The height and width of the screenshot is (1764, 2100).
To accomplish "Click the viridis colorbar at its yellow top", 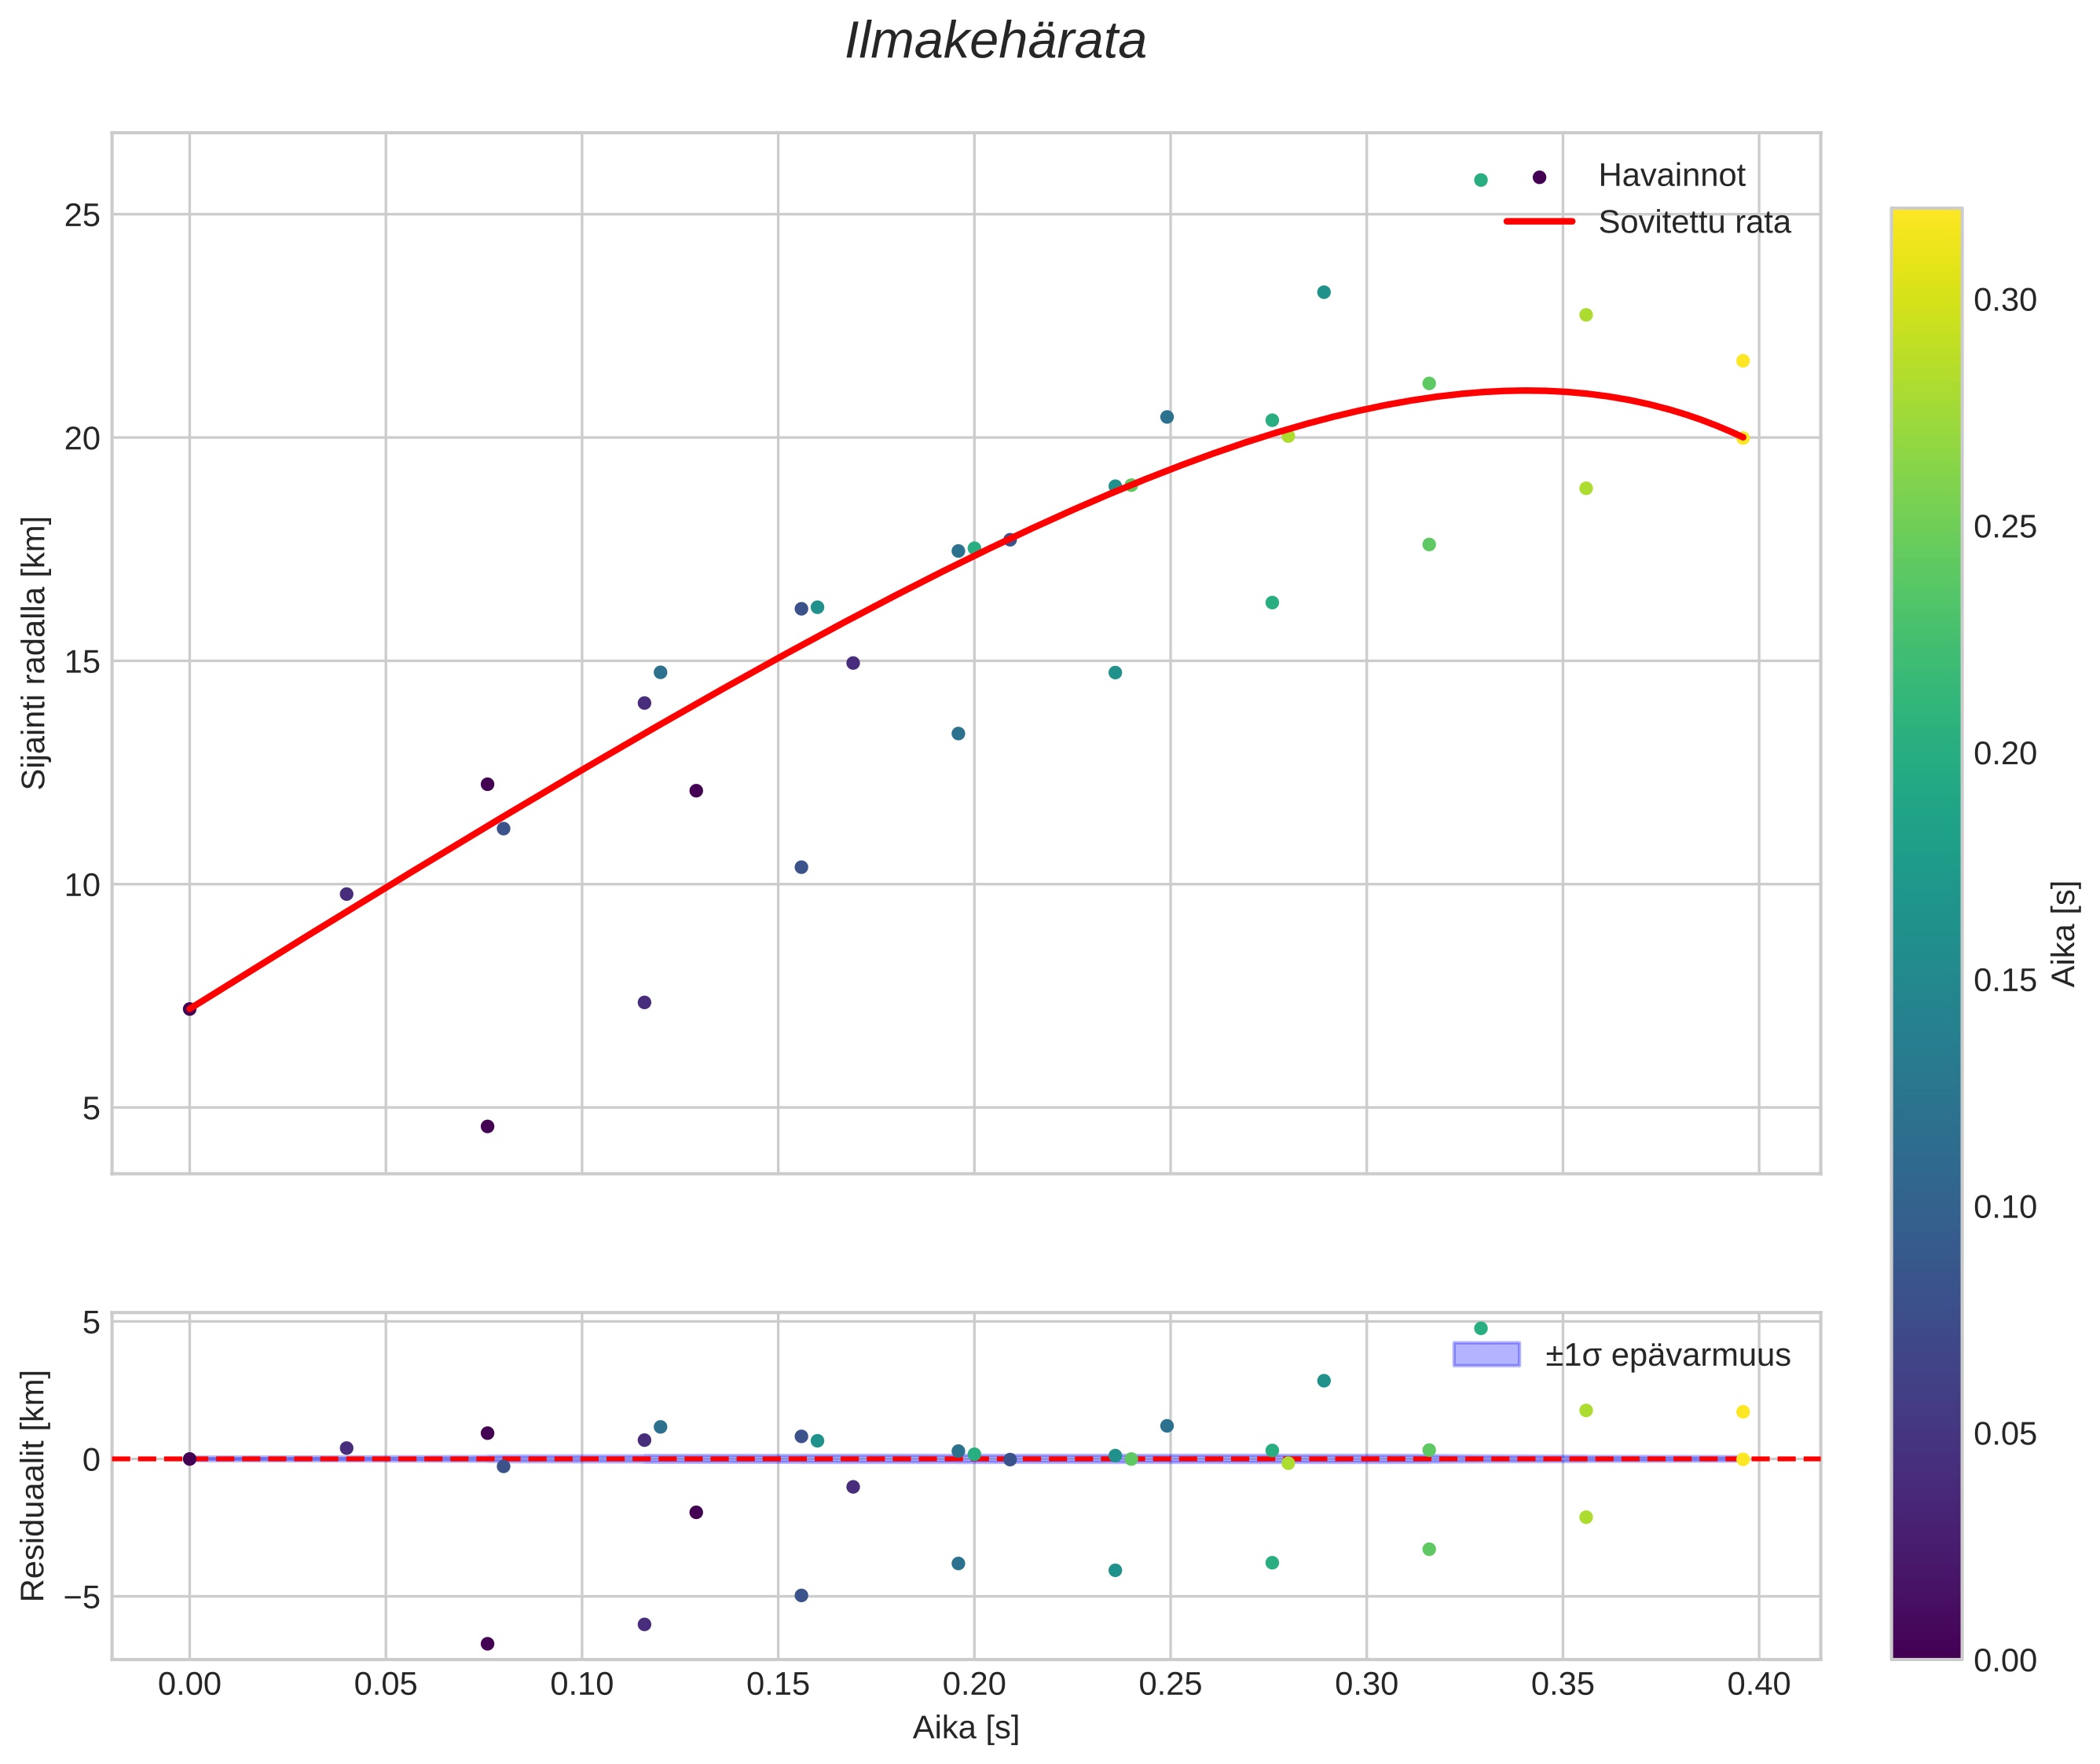I will (x=1926, y=225).
